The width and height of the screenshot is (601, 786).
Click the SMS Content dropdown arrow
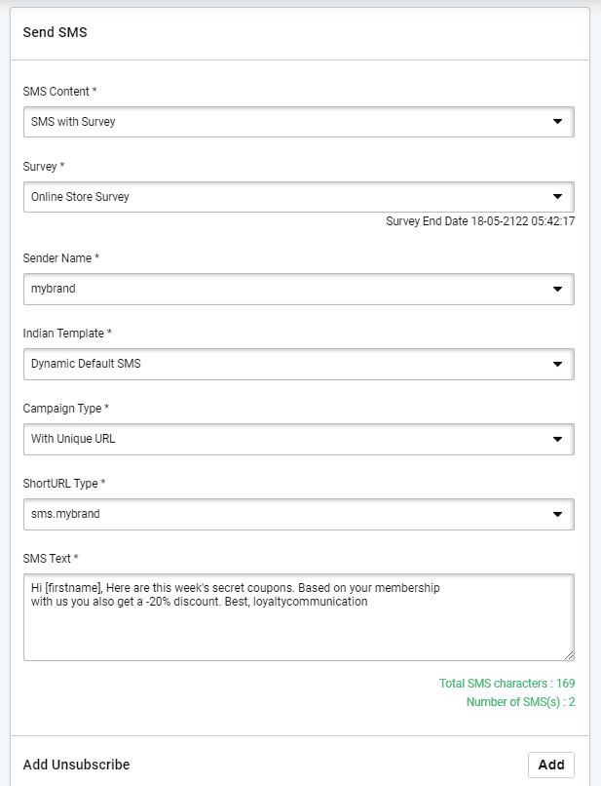click(x=557, y=122)
